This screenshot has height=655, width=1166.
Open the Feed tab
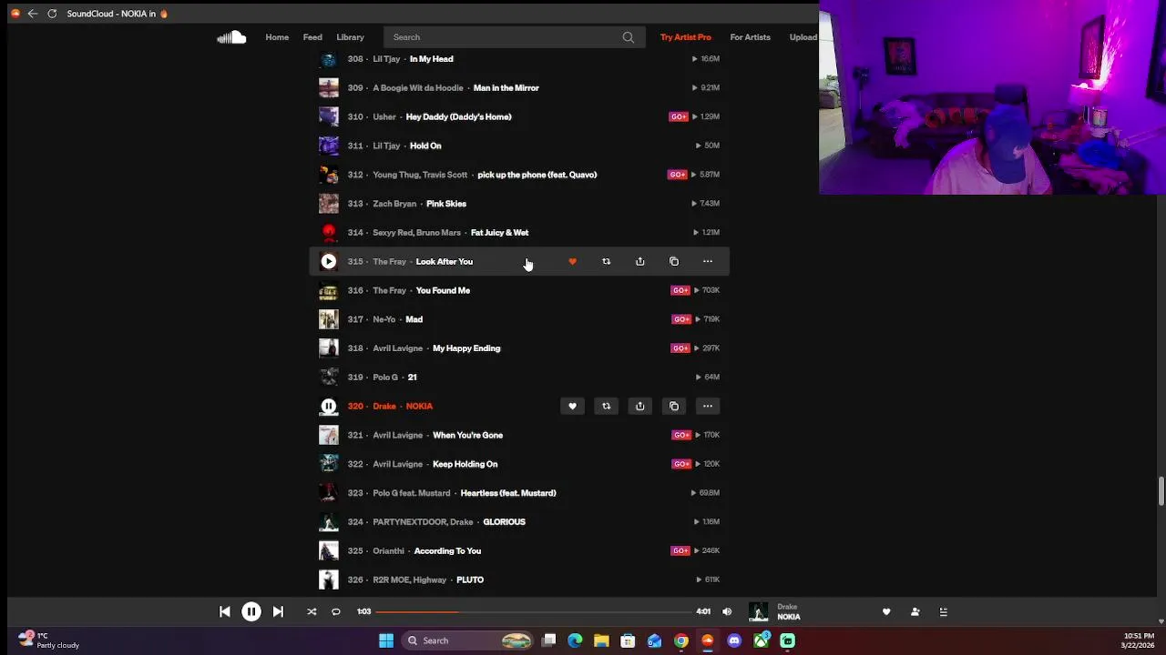click(x=312, y=37)
